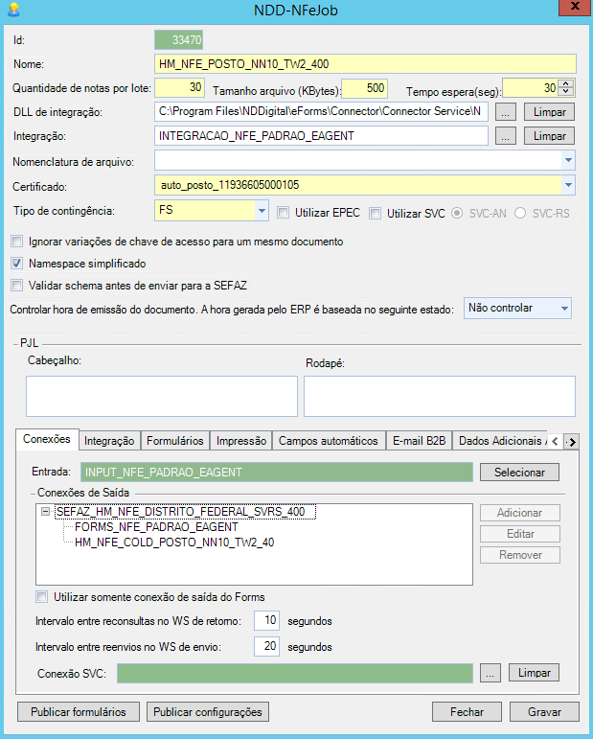The image size is (593, 739).
Task: Click Publicar formulários button
Action: [79, 711]
